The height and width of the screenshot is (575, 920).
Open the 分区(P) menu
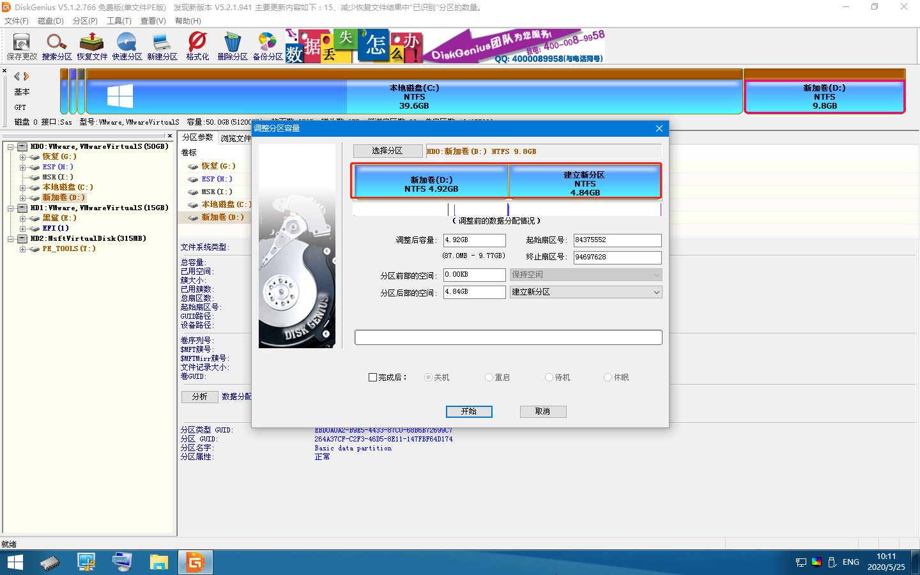[x=85, y=21]
